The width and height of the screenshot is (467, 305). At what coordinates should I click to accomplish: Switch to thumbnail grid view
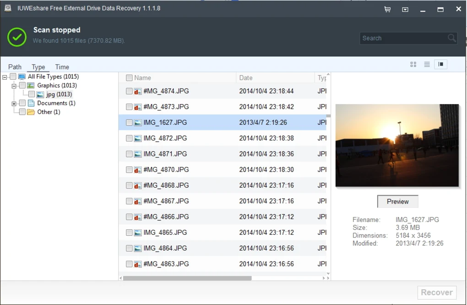[413, 65]
